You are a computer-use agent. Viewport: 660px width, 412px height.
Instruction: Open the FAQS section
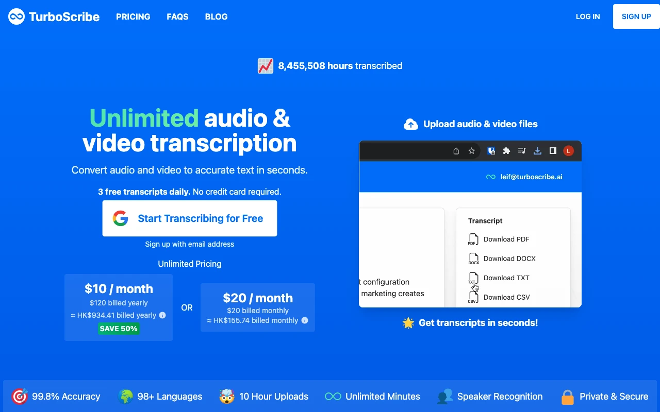tap(177, 16)
